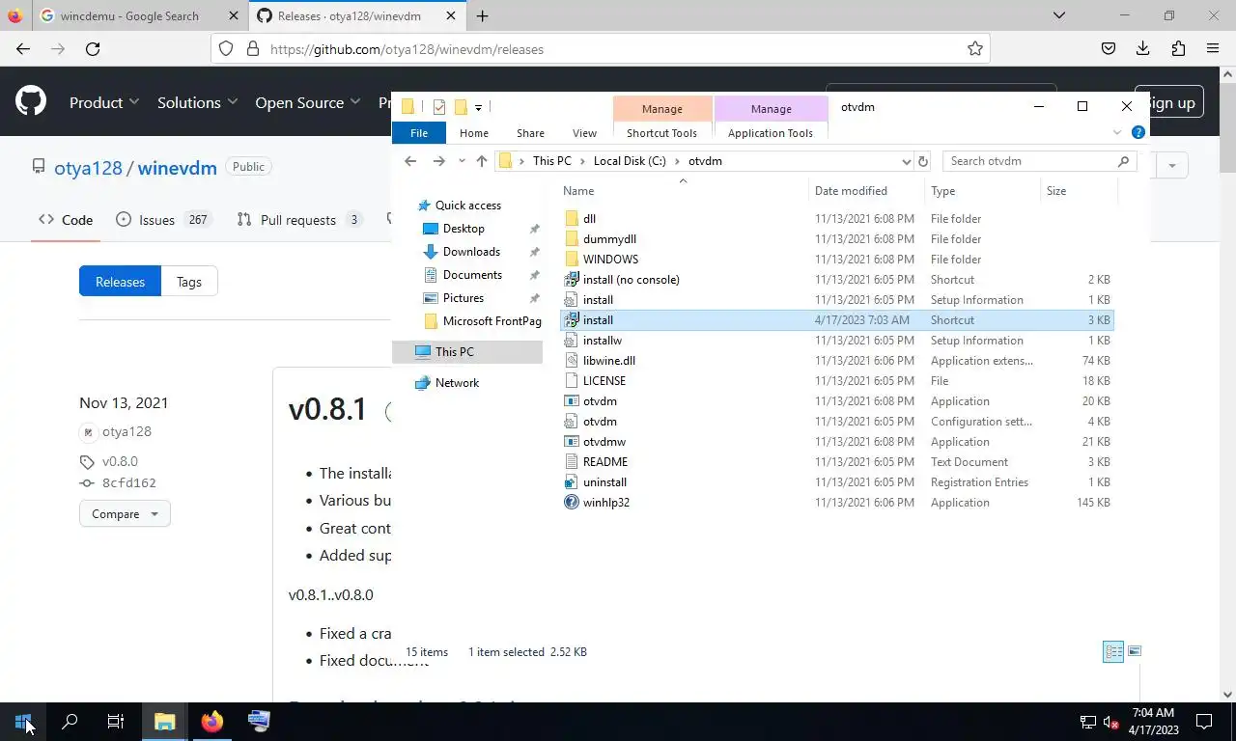Open Task View on the taskbar
Image resolution: width=1236 pixels, height=741 pixels.
(116, 722)
